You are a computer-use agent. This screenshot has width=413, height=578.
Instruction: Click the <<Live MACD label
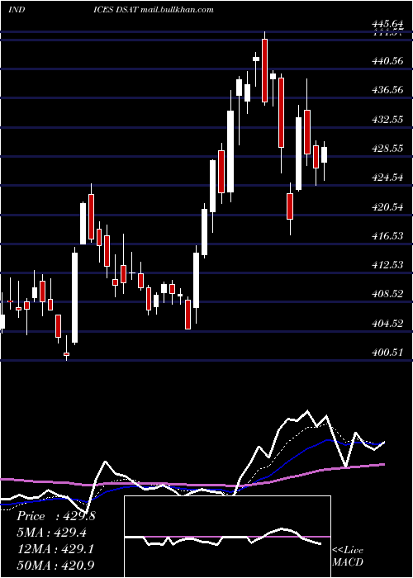348,556
